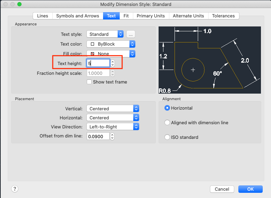Open the Vertical placement dropdown
Image resolution: width=271 pixels, height=198 pixels.
113,109
